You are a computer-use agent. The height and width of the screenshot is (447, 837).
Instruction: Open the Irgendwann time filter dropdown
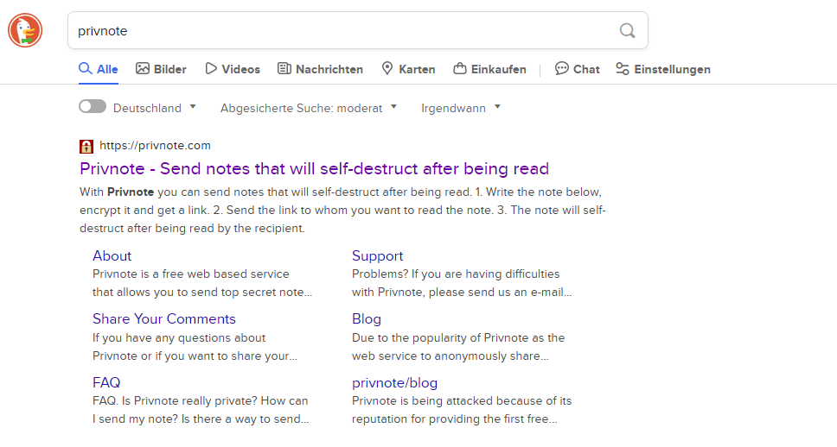(x=461, y=108)
